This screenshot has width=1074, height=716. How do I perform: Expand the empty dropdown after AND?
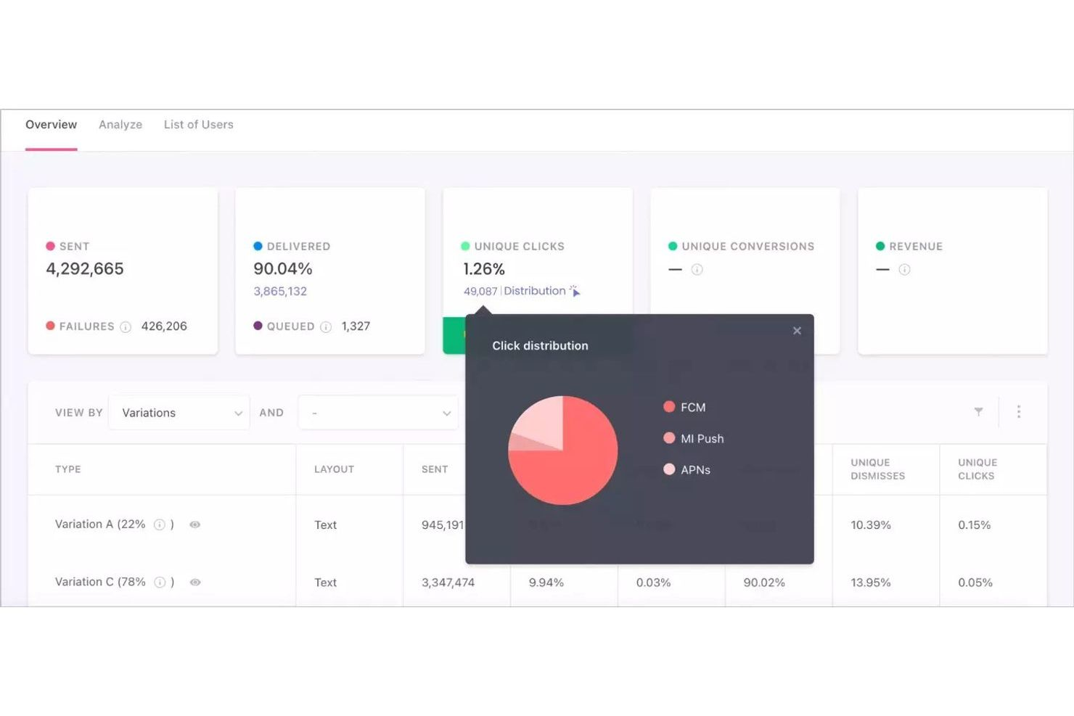[378, 412]
